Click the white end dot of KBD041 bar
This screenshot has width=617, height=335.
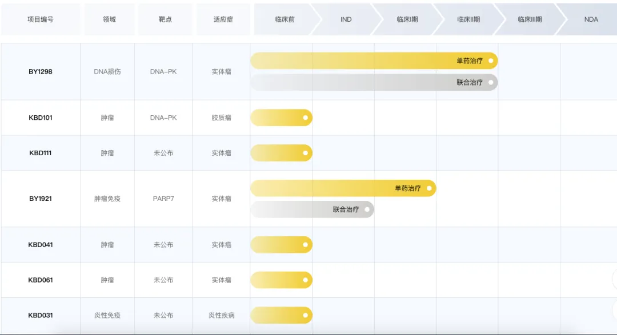(x=306, y=245)
